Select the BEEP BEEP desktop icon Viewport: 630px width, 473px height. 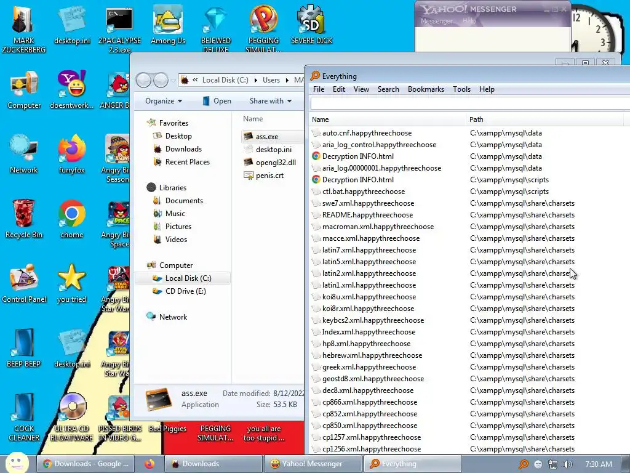coord(24,348)
